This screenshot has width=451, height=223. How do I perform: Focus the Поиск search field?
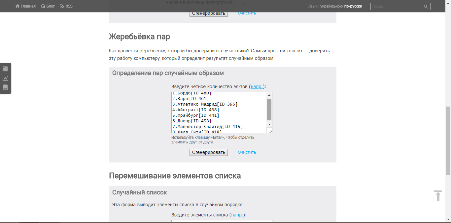pyautogui.click(x=396, y=7)
